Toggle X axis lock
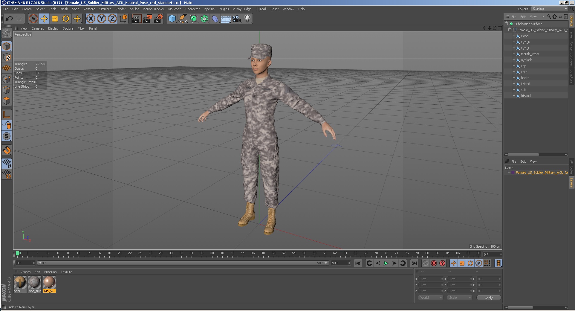This screenshot has width=575, height=311. click(91, 19)
